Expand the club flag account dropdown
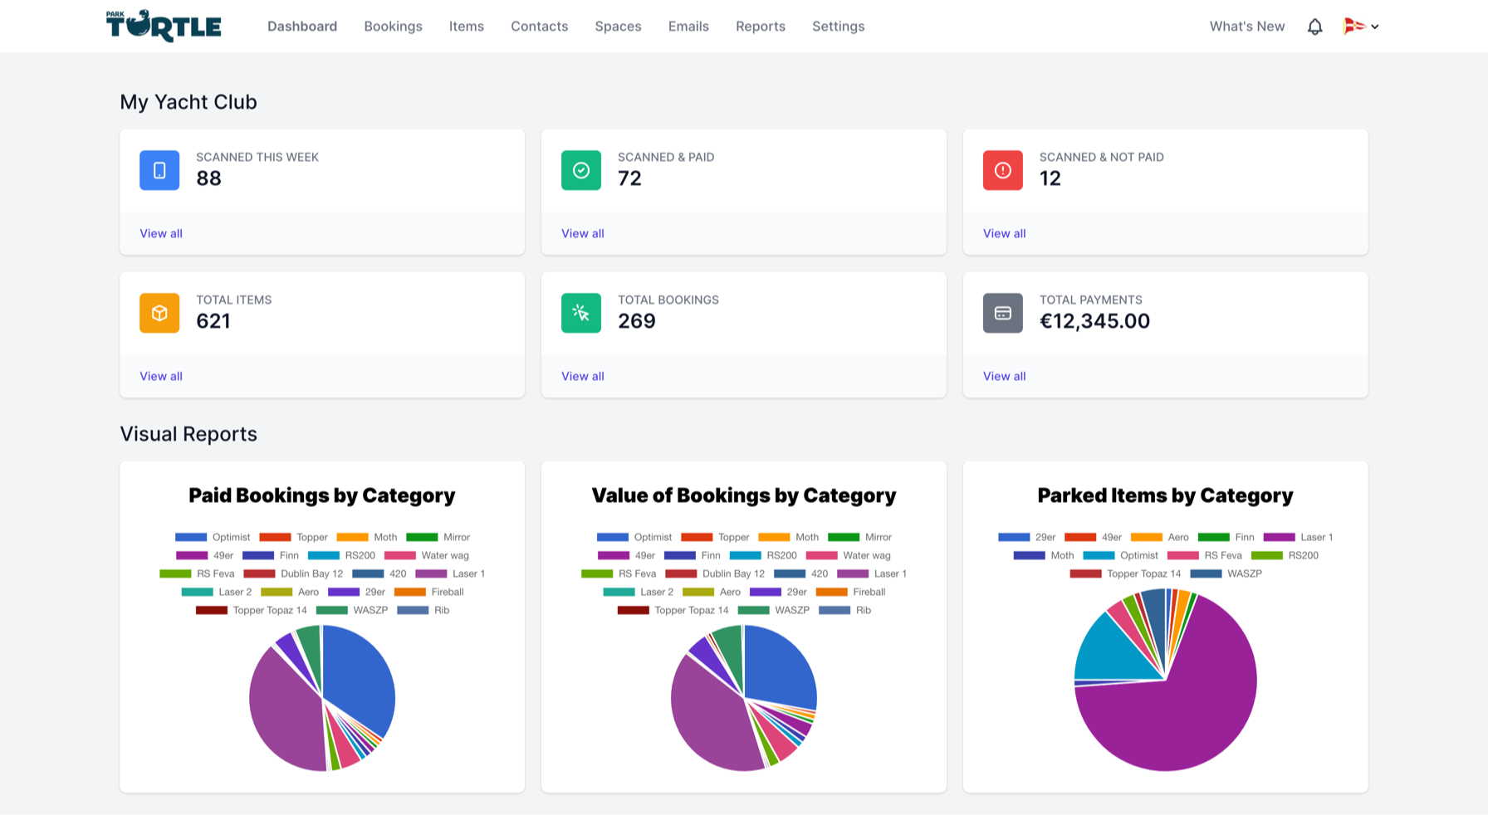This screenshot has height=815, width=1488. (1361, 27)
